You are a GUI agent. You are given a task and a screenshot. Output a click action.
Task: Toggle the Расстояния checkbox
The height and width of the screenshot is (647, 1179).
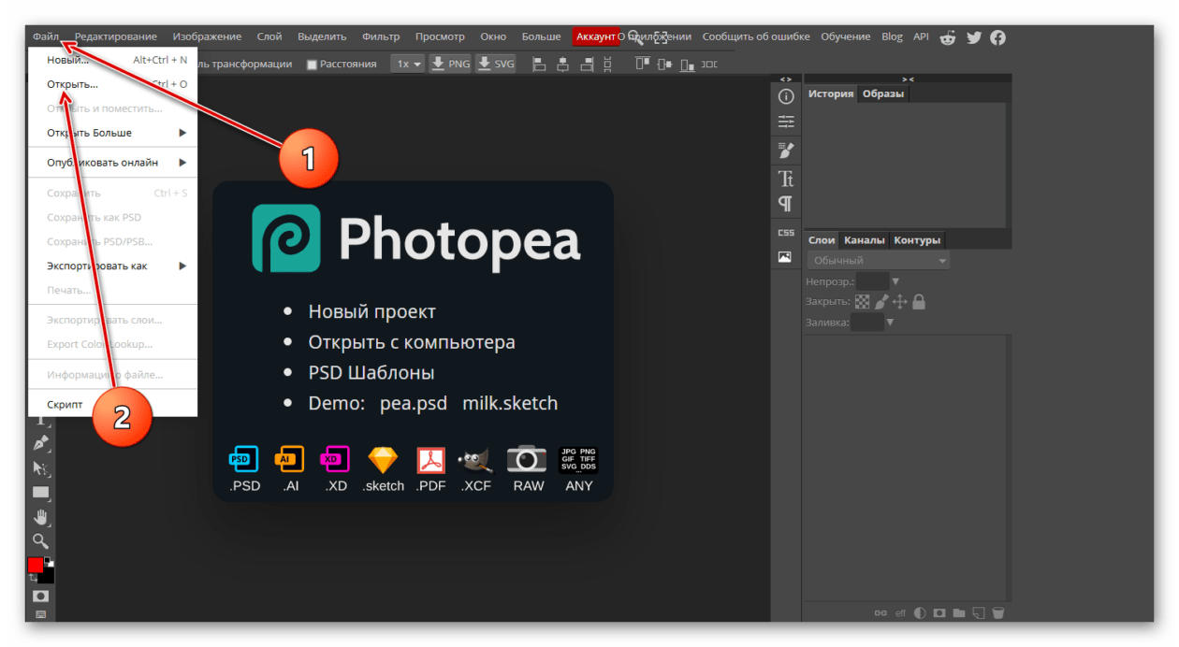pos(313,65)
